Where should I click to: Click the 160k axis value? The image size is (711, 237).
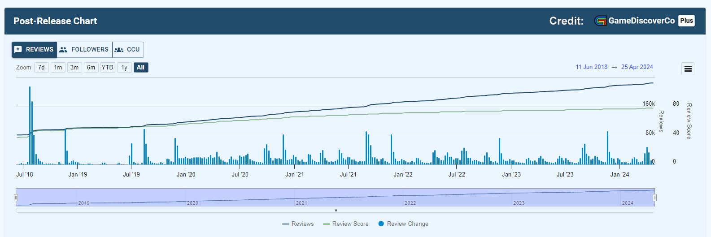pos(649,104)
